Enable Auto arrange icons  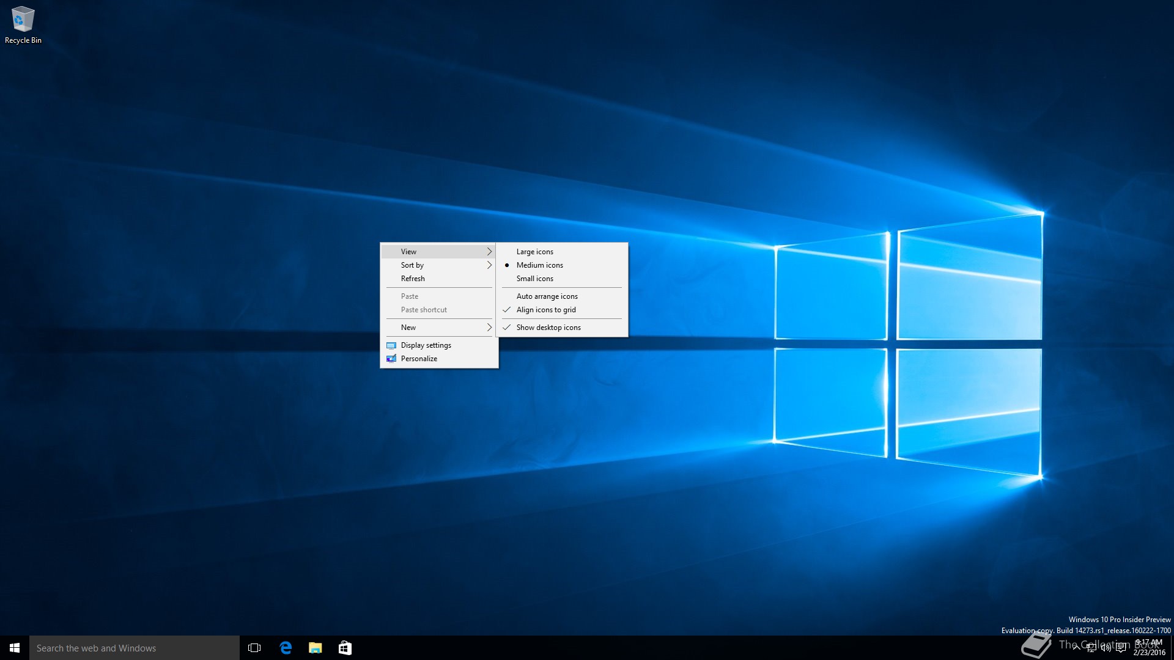(561, 296)
